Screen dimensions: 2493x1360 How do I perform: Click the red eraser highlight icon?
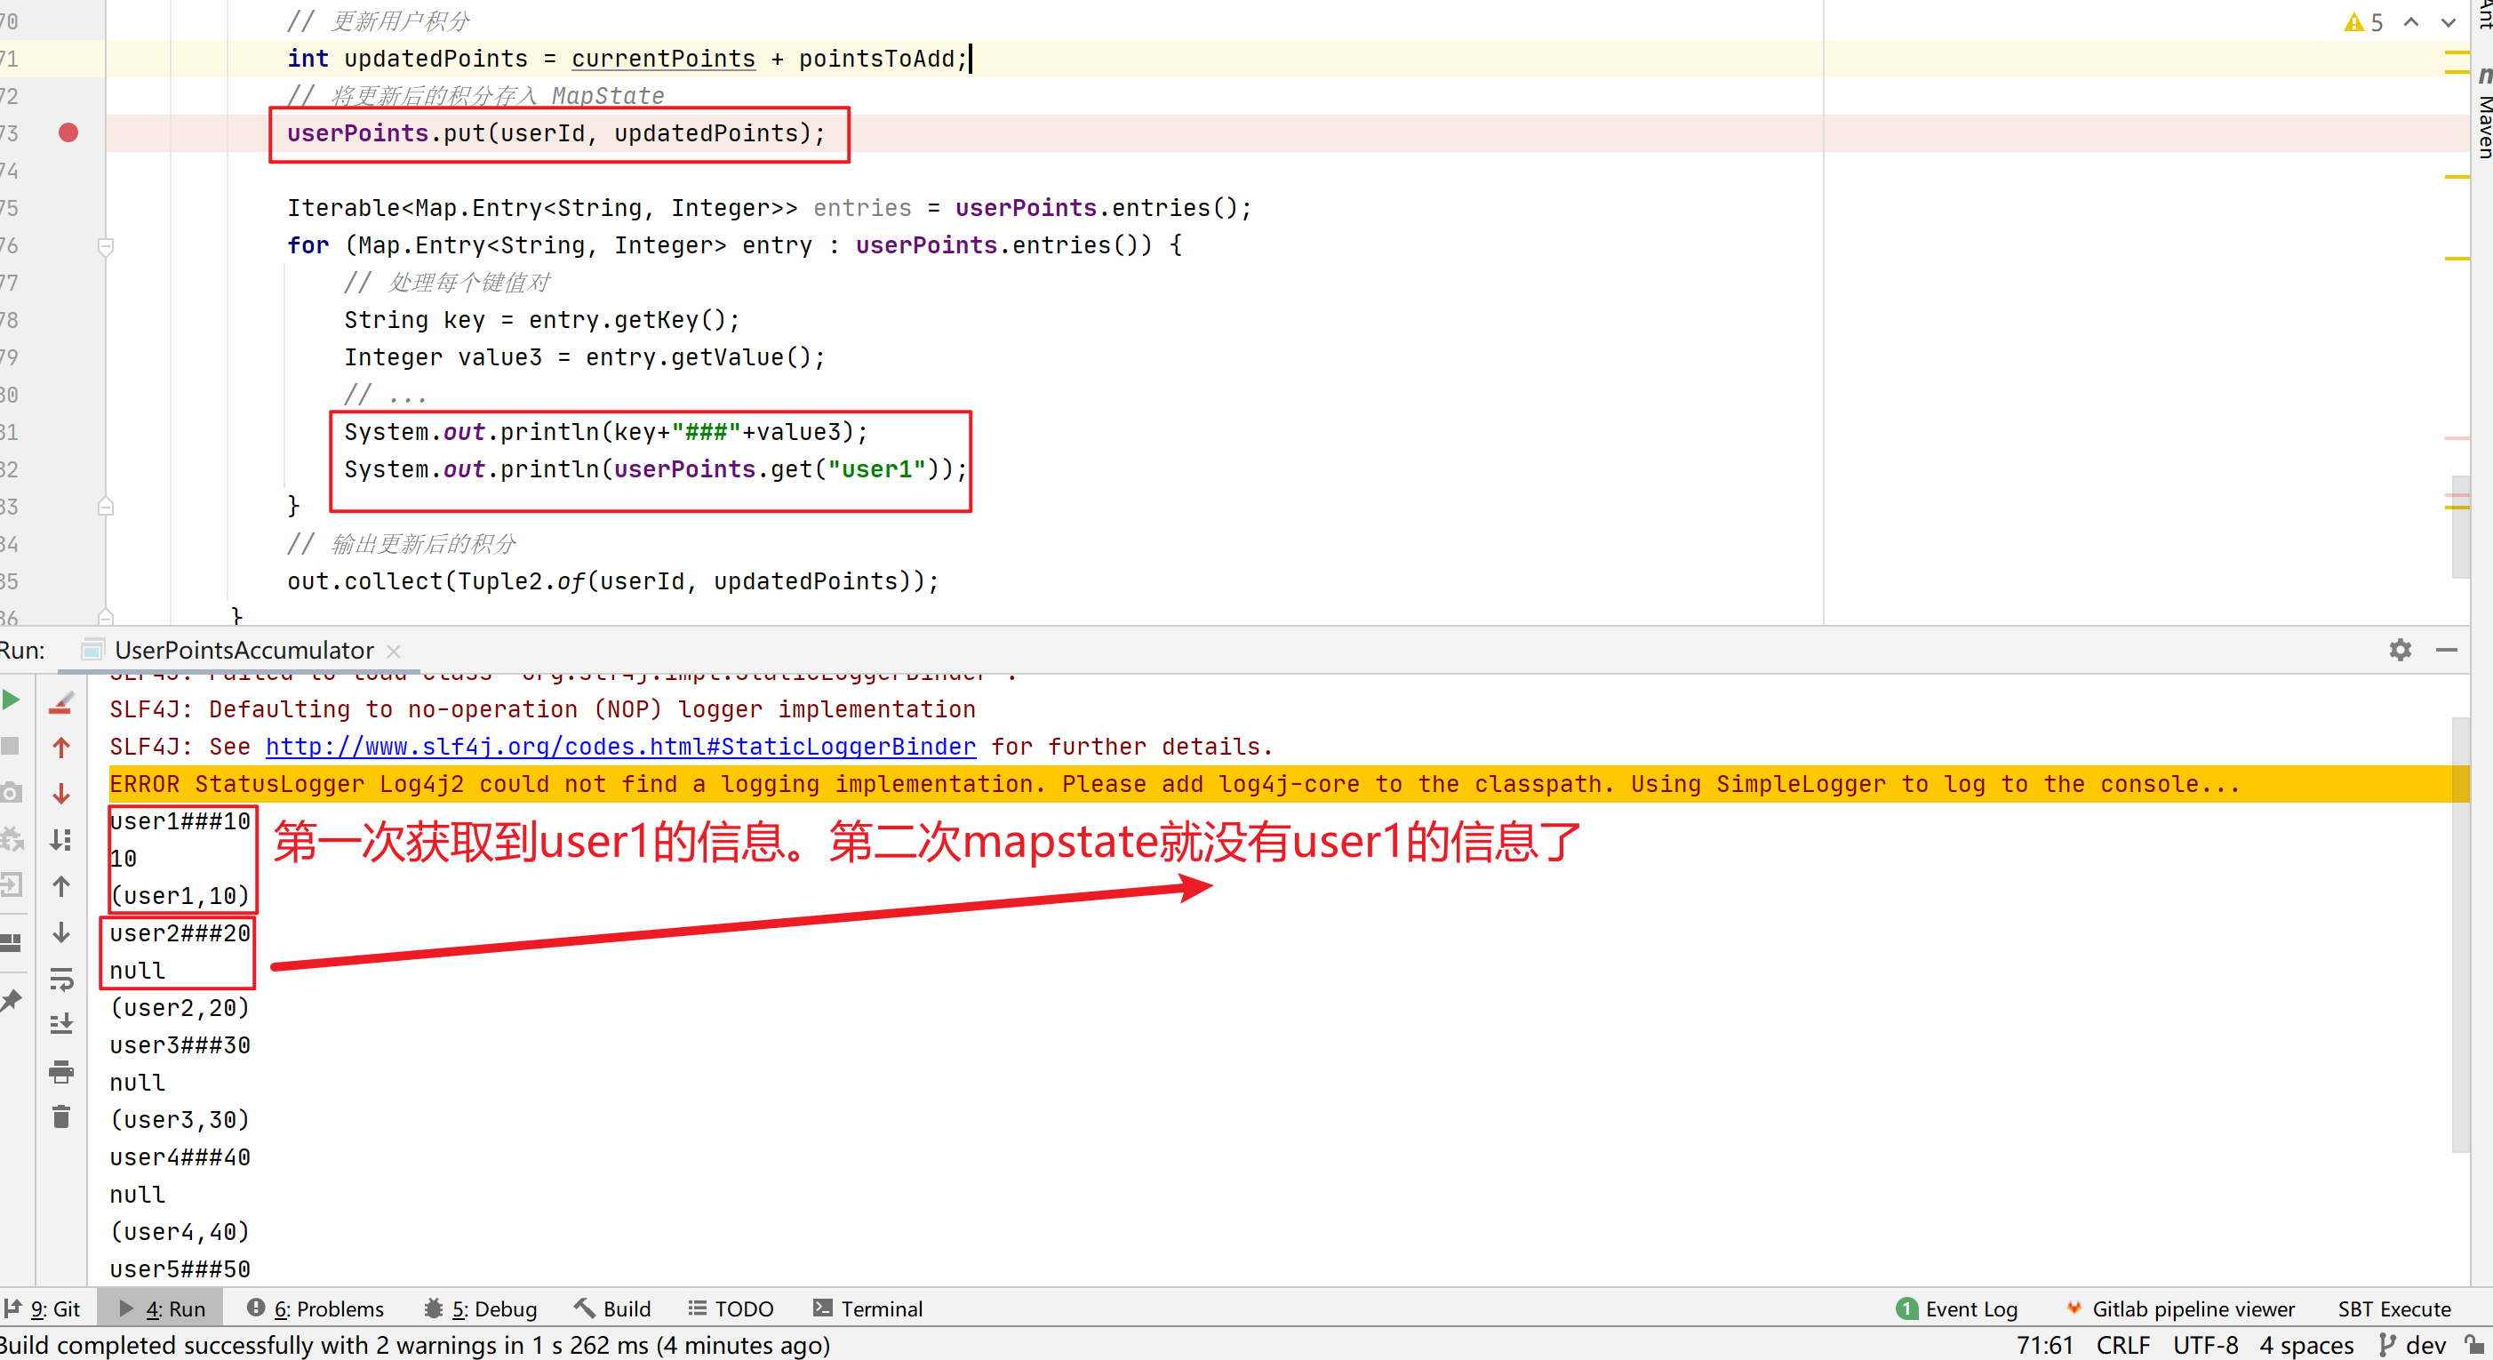(x=61, y=704)
